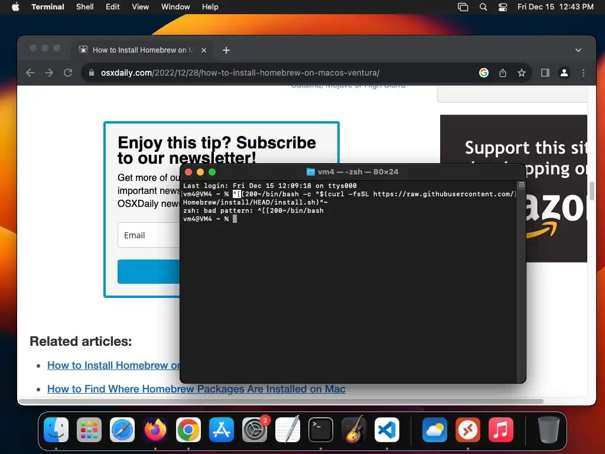The width and height of the screenshot is (605, 454).
Task: Grab Chrome page horizontal scrollbar
Action: [x=281, y=401]
